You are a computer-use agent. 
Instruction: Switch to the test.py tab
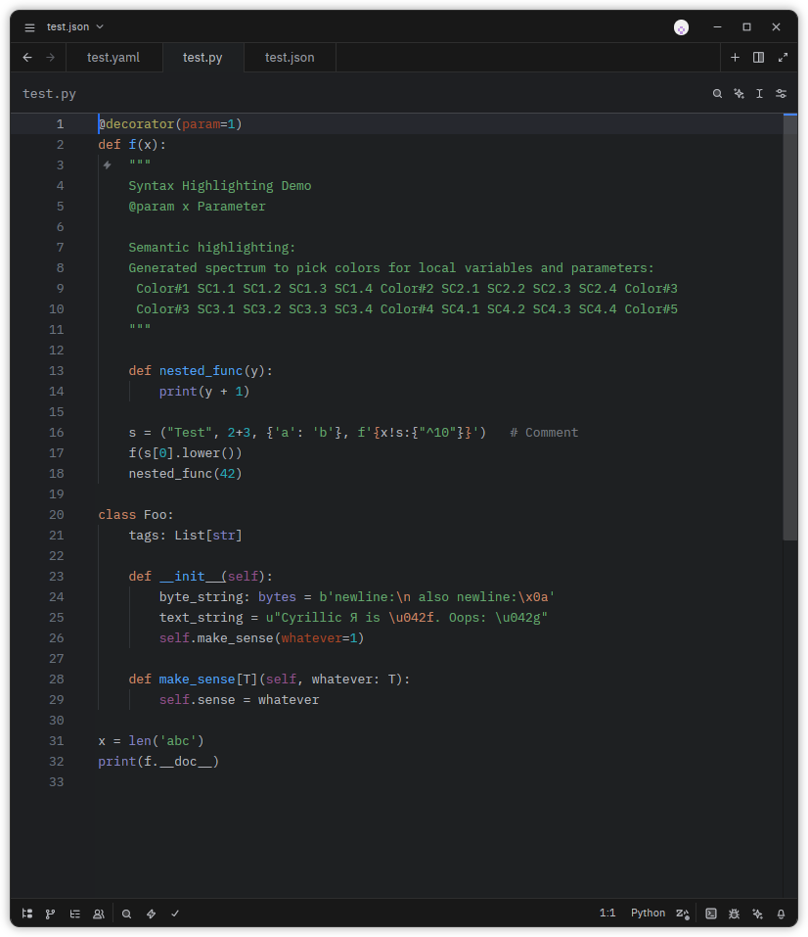pos(202,58)
